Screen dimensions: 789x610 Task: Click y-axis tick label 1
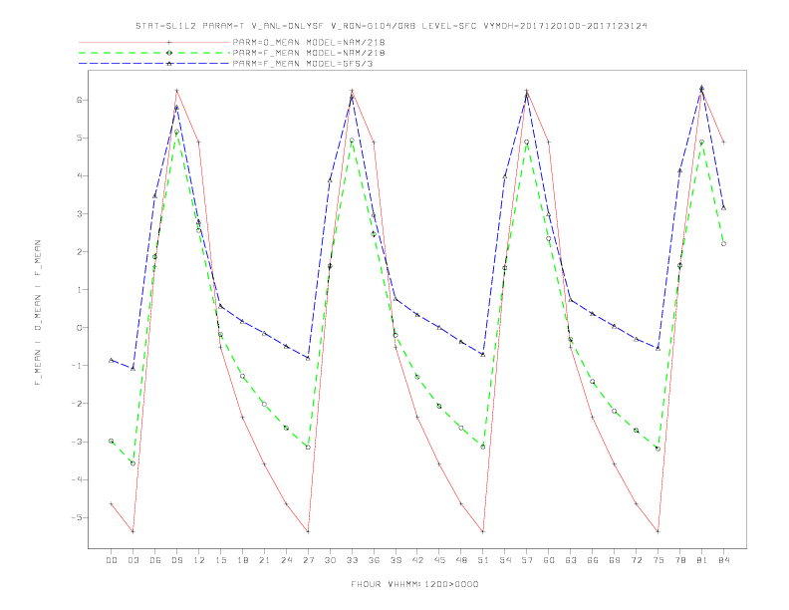(79, 290)
